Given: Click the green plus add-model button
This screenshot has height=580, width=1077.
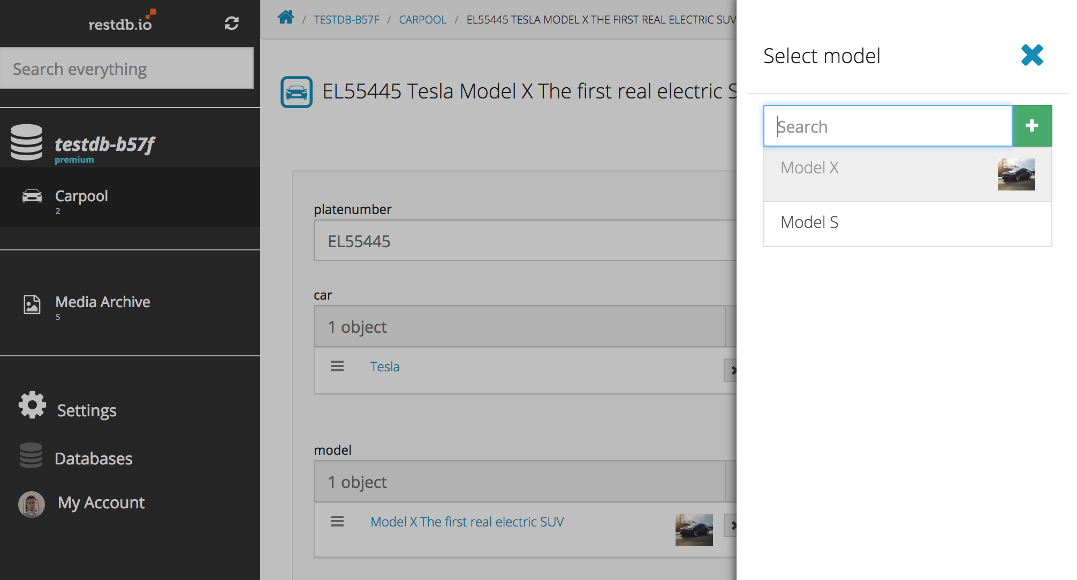Looking at the screenshot, I should [1032, 126].
